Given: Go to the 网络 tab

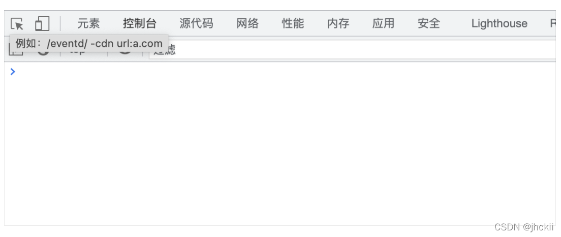Looking at the screenshot, I should [x=247, y=23].
